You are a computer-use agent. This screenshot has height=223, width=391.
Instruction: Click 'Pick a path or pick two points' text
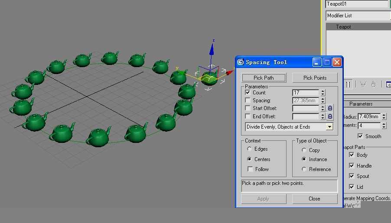pos(273,183)
